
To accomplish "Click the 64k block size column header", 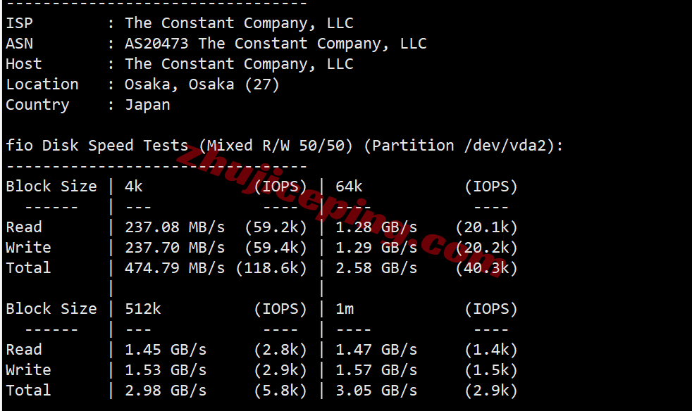I will [x=349, y=186].
